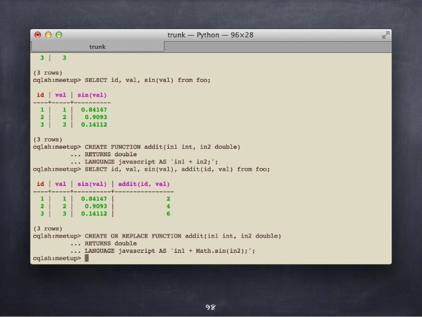
Task: Click value 2 in the addit column
Action: (x=168, y=199)
